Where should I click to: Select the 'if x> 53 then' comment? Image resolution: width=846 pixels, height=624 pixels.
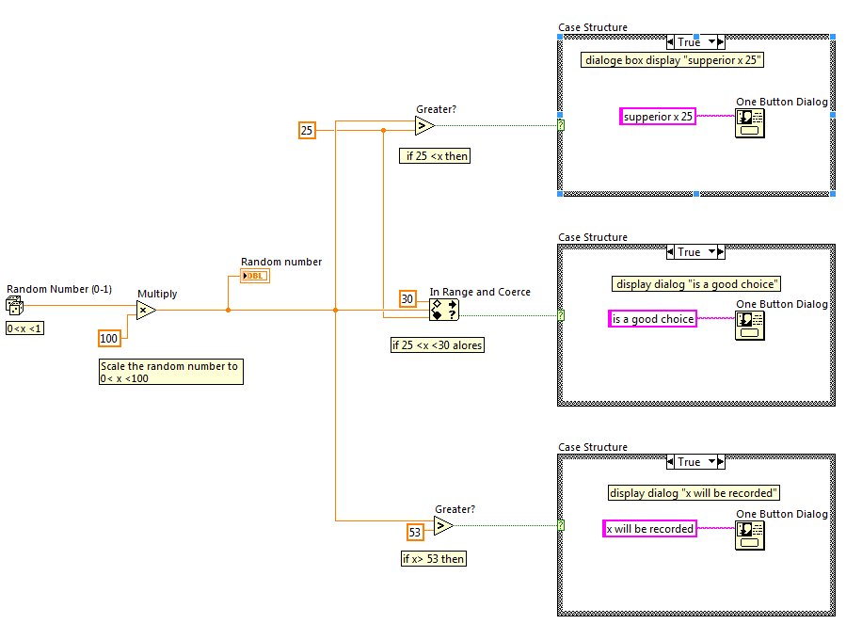coord(434,559)
